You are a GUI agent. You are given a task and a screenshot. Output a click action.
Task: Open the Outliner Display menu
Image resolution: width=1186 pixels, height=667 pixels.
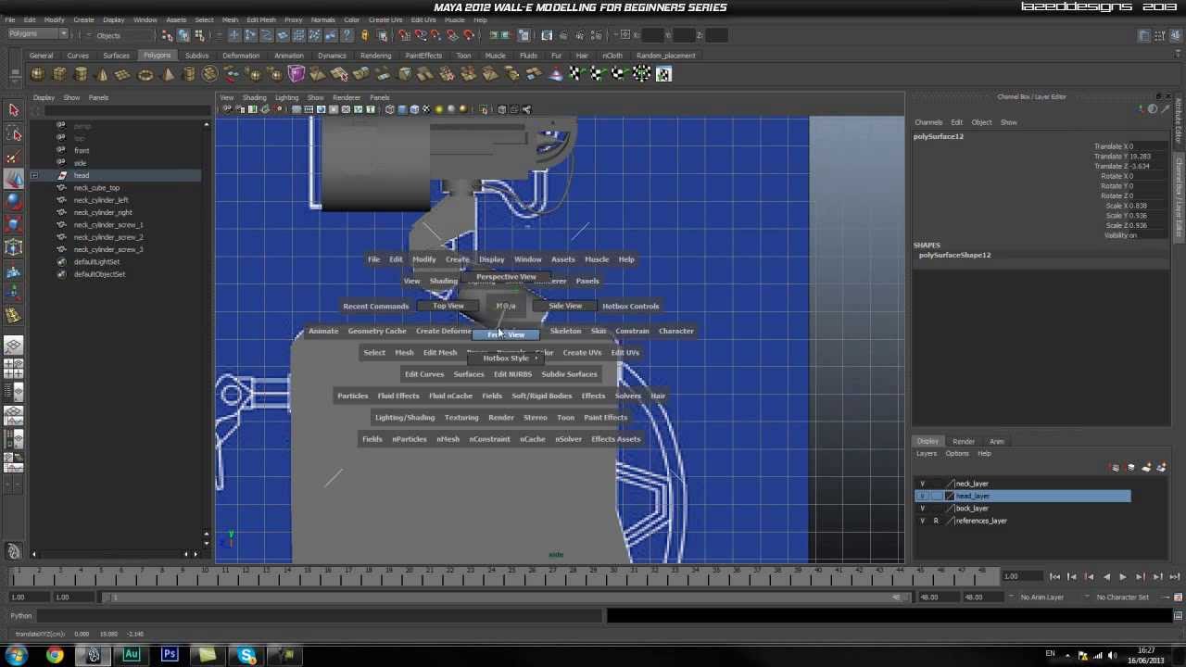[x=44, y=97]
